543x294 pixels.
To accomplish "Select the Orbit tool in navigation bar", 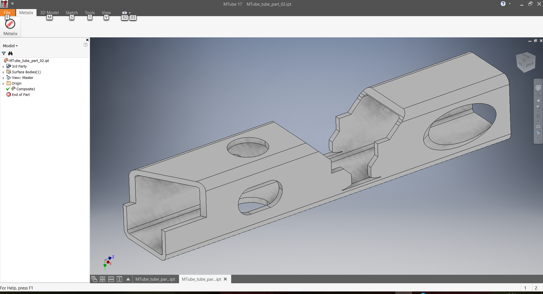I will click(538, 116).
